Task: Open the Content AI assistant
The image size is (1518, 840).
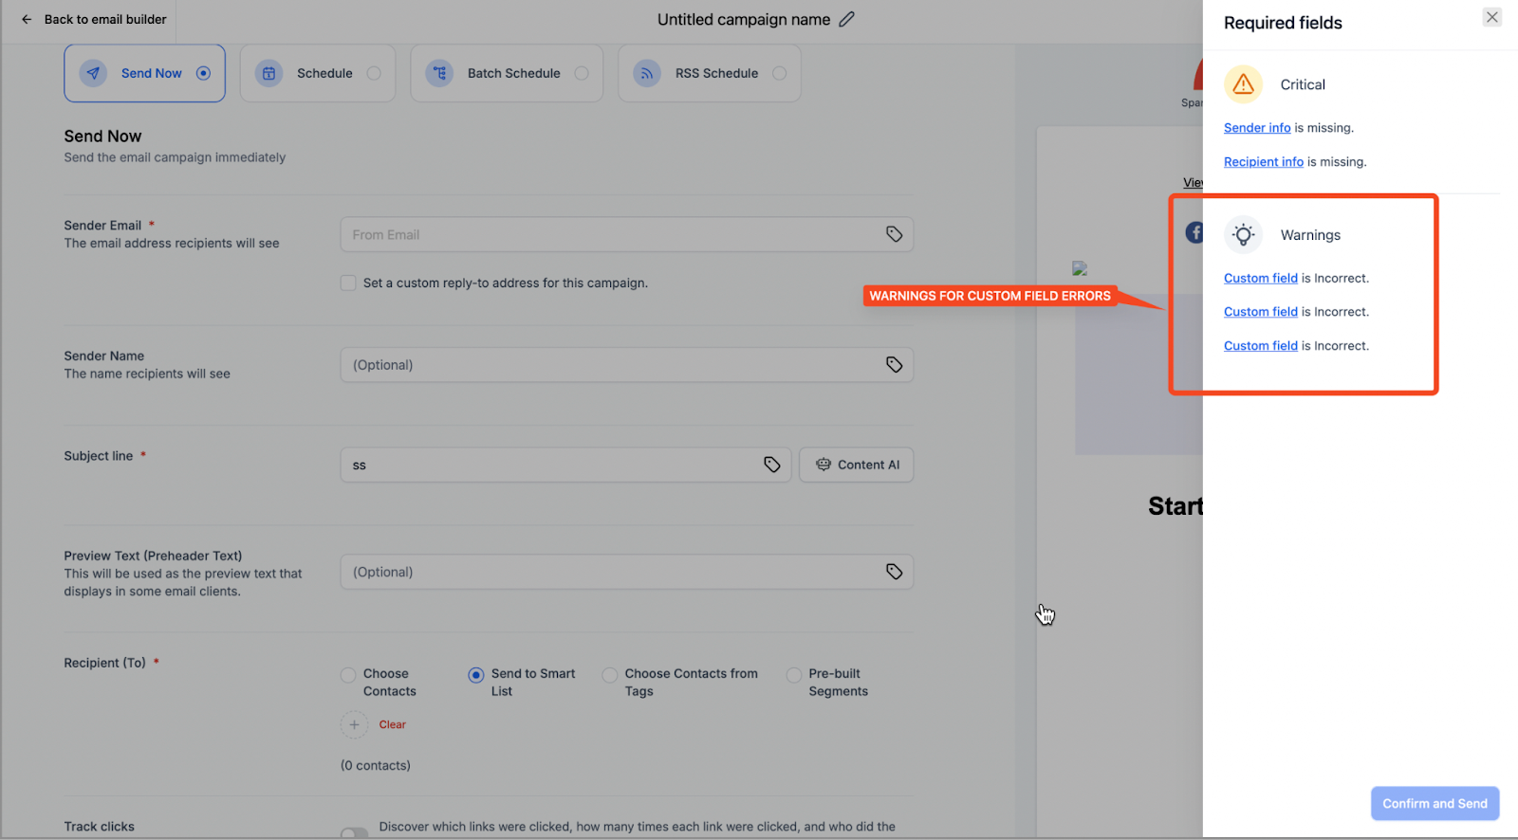Action: click(x=857, y=465)
